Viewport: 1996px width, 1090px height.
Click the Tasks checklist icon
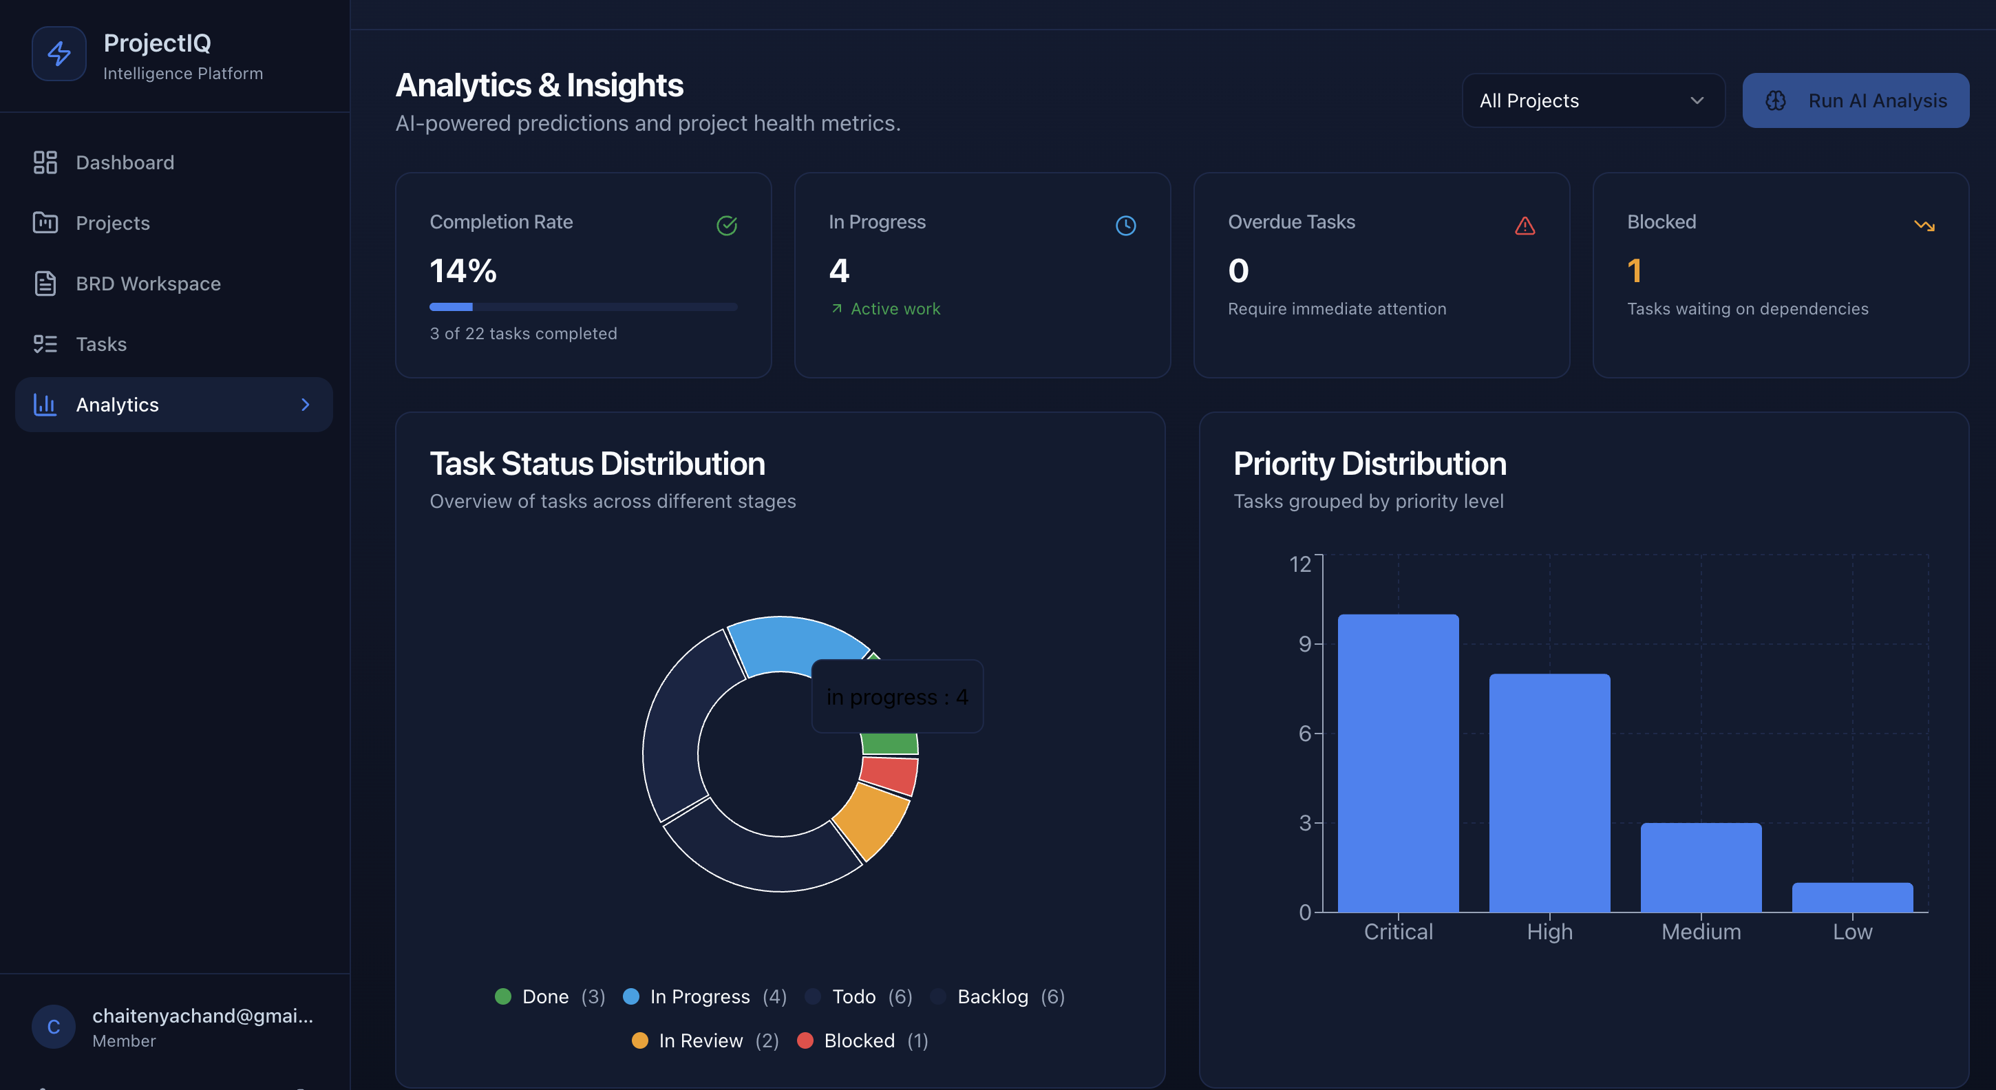coord(45,344)
